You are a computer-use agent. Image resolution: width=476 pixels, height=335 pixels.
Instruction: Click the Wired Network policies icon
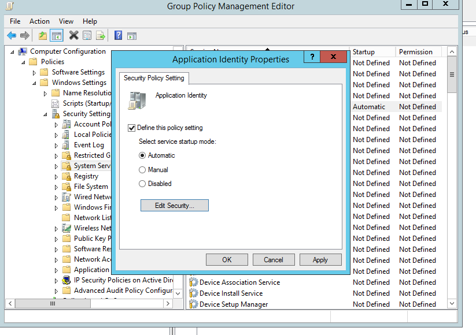[66, 197]
